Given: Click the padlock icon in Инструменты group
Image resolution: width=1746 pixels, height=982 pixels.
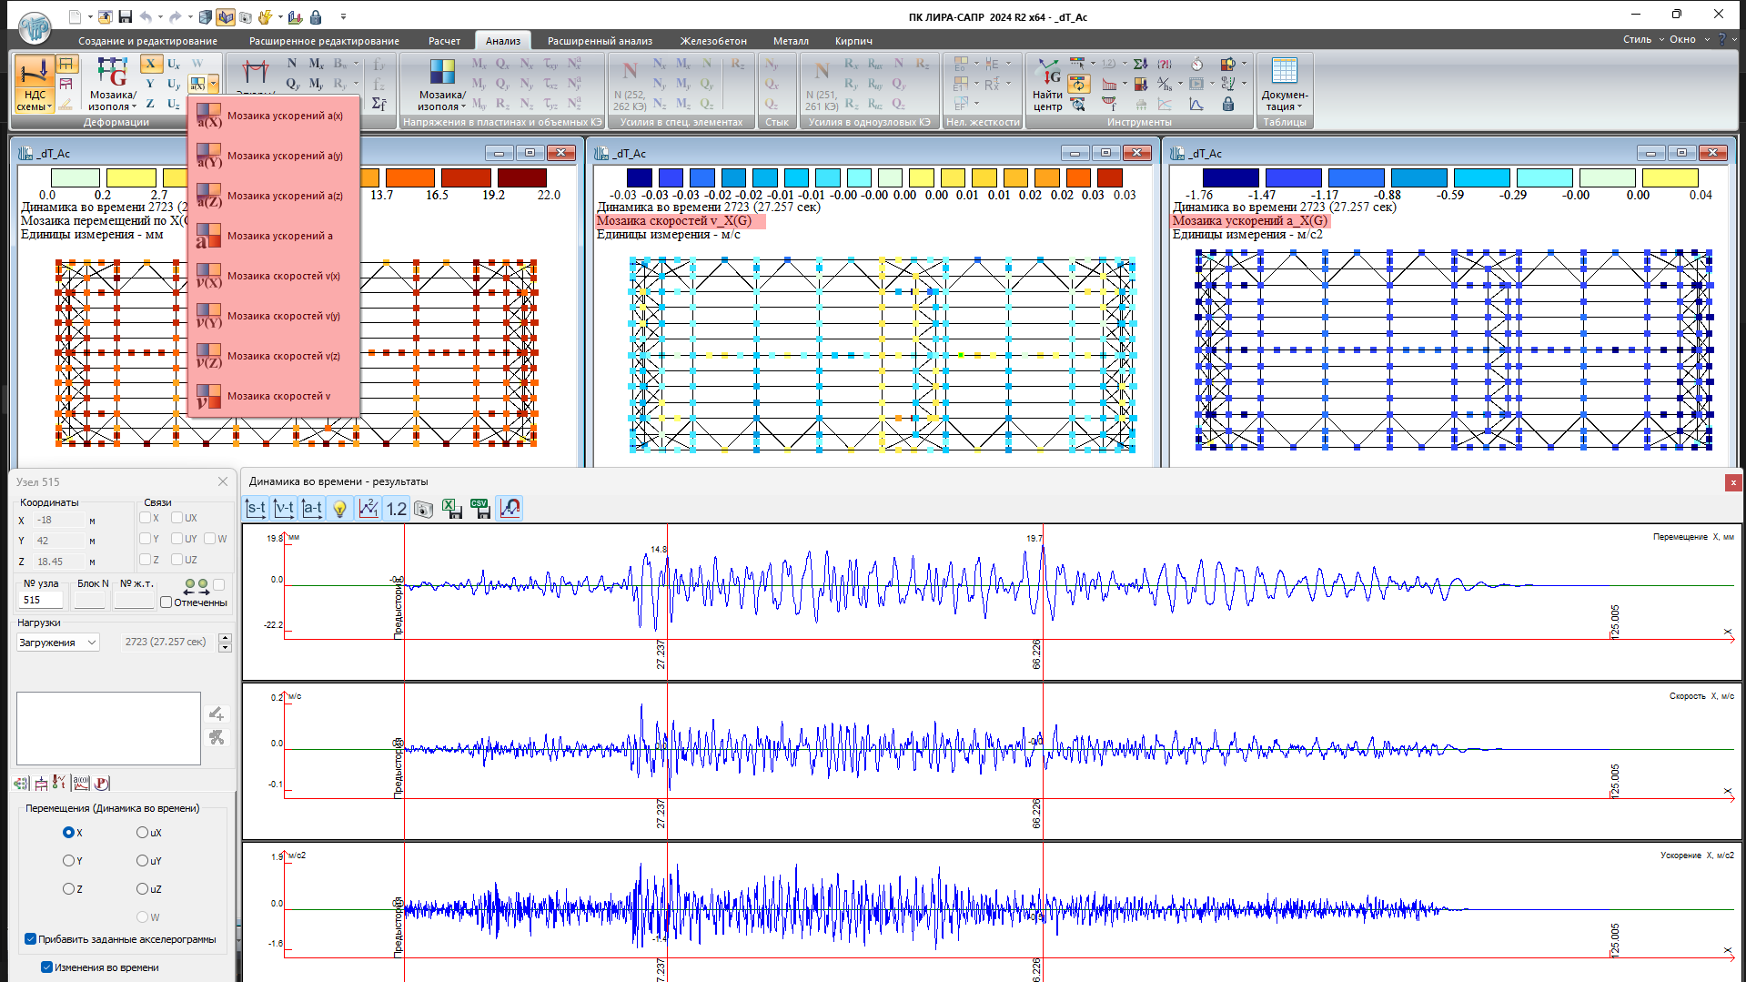Looking at the screenshot, I should pos(1228,105).
